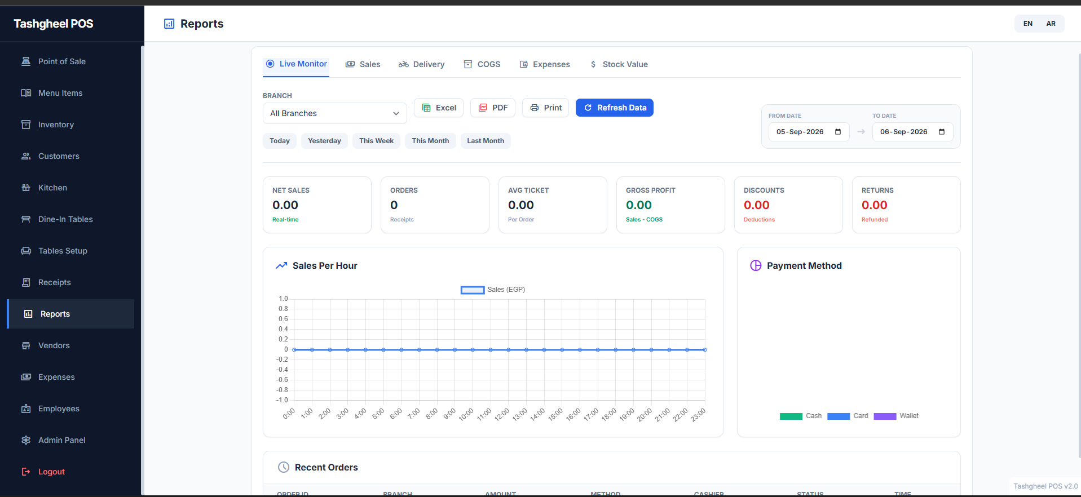
Task: Click the Inventory box icon
Action: tap(26, 125)
